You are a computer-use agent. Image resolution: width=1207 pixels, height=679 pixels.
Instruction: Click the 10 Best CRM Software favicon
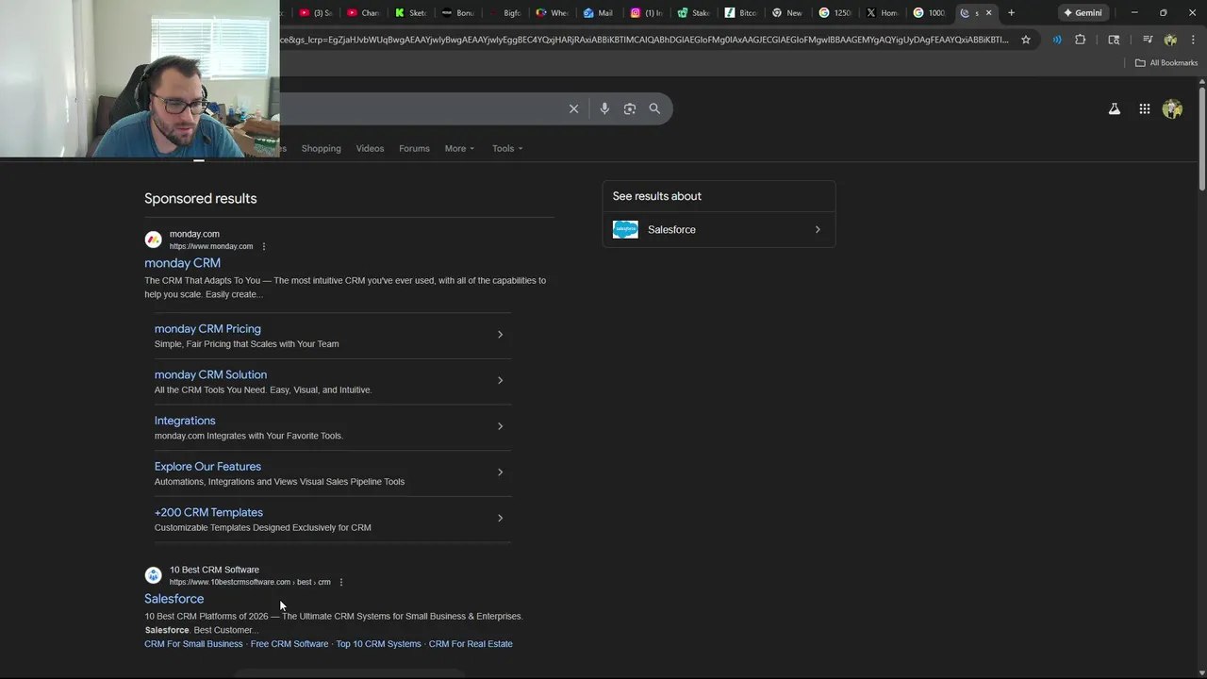point(153,575)
